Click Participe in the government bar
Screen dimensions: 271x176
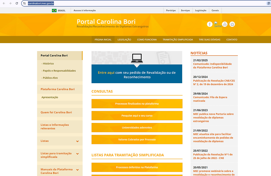click(x=171, y=10)
